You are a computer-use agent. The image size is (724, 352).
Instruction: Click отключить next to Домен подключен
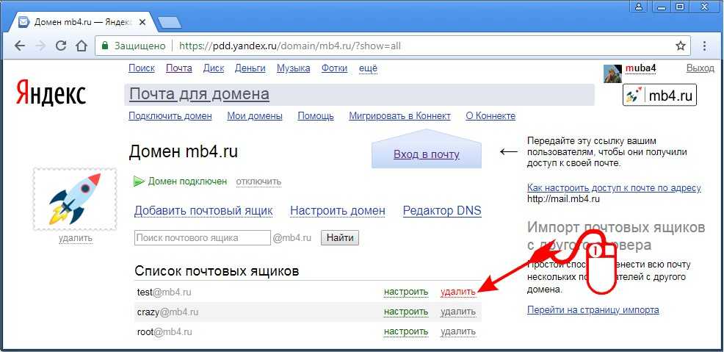pyautogui.click(x=258, y=182)
